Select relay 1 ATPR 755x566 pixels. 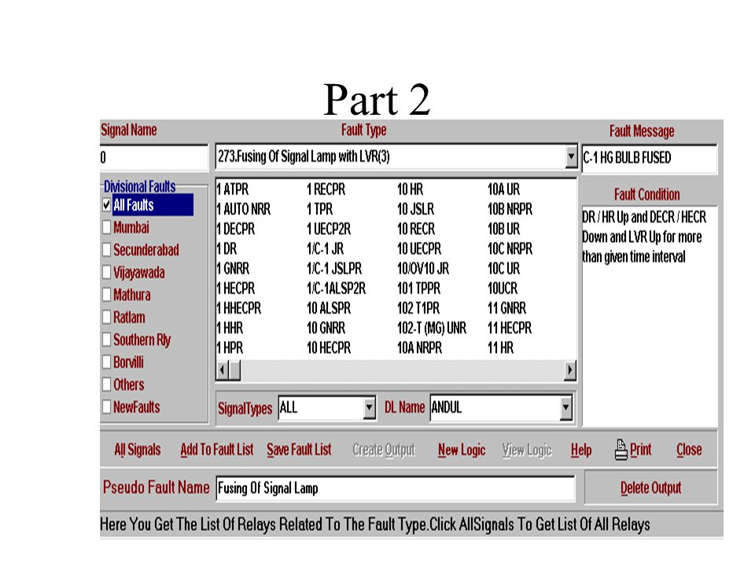[x=233, y=189]
